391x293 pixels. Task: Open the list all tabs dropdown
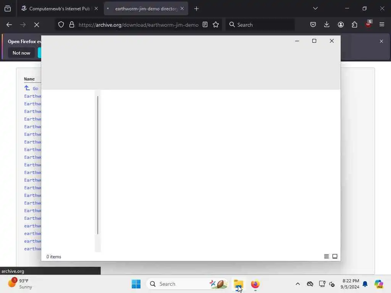click(315, 8)
